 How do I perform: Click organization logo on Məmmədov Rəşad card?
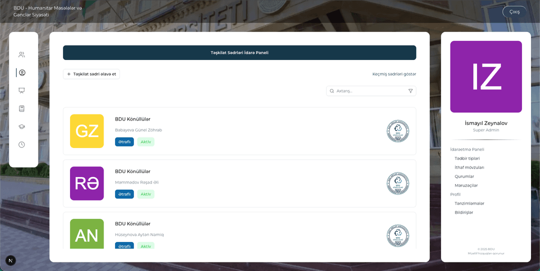coord(398,183)
